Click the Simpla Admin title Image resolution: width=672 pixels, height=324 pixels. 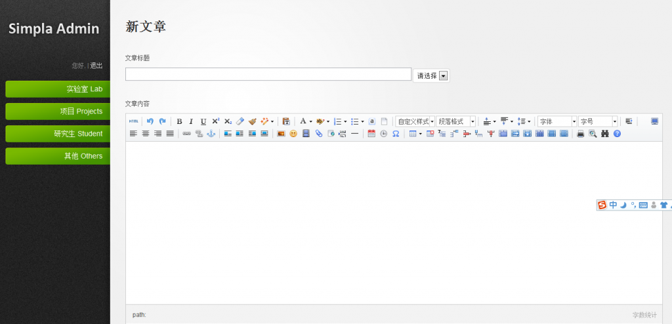coord(54,29)
